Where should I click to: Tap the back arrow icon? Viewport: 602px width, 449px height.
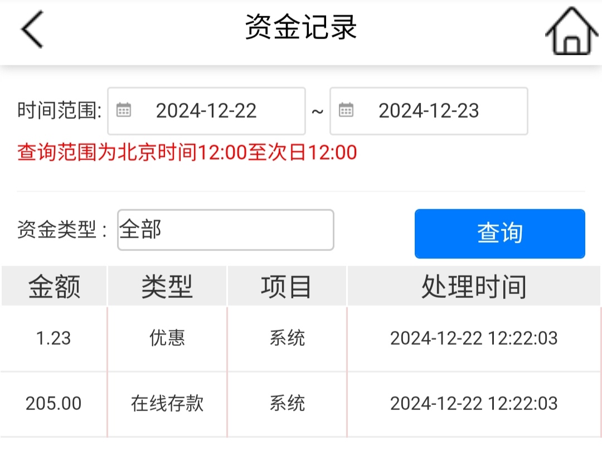(x=32, y=29)
